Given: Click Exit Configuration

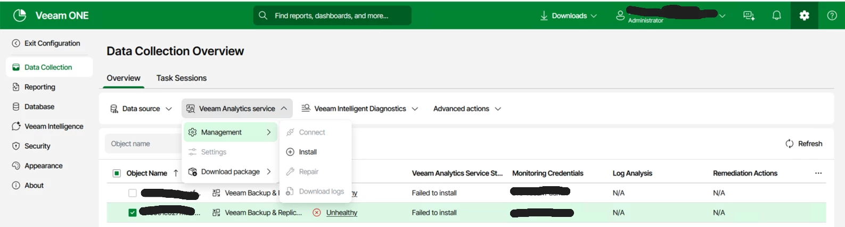Looking at the screenshot, I should point(52,43).
